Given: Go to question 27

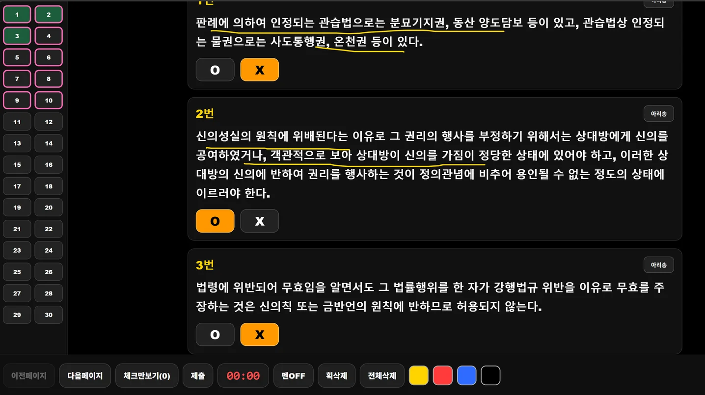Looking at the screenshot, I should click(17, 293).
